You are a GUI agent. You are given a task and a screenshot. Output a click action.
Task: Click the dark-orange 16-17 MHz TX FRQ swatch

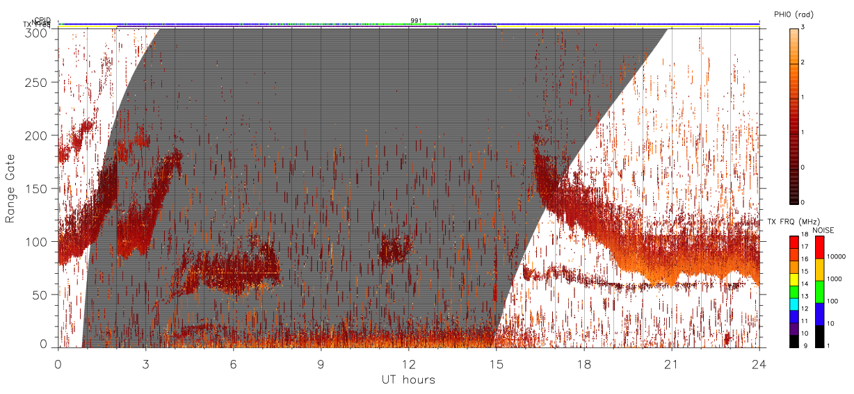click(793, 254)
